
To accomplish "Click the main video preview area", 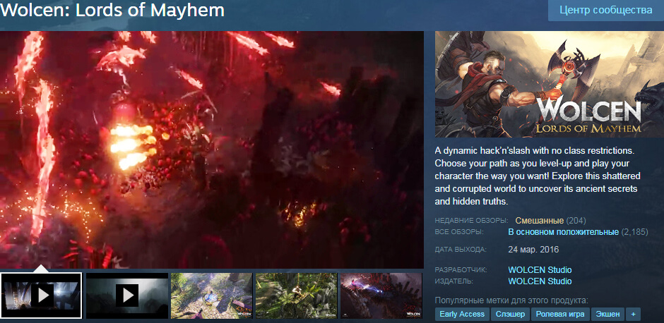I will pyautogui.click(x=212, y=150).
